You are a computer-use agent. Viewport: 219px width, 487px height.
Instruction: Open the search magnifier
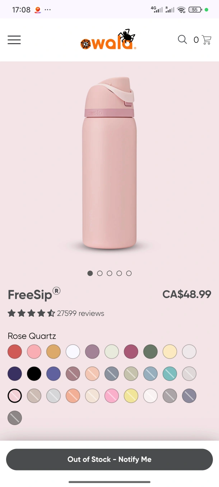pos(182,40)
